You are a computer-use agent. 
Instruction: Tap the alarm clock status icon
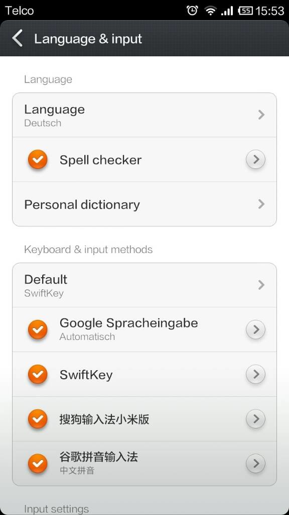pyautogui.click(x=192, y=11)
